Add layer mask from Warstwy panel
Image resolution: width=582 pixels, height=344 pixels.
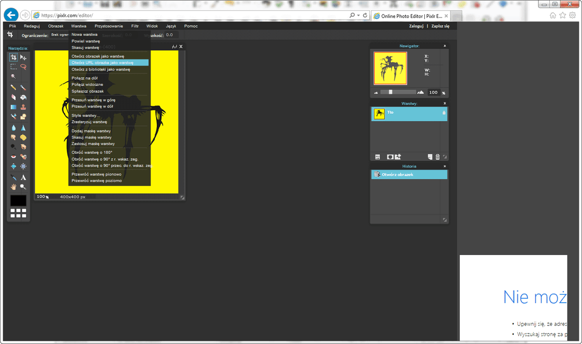(x=390, y=157)
